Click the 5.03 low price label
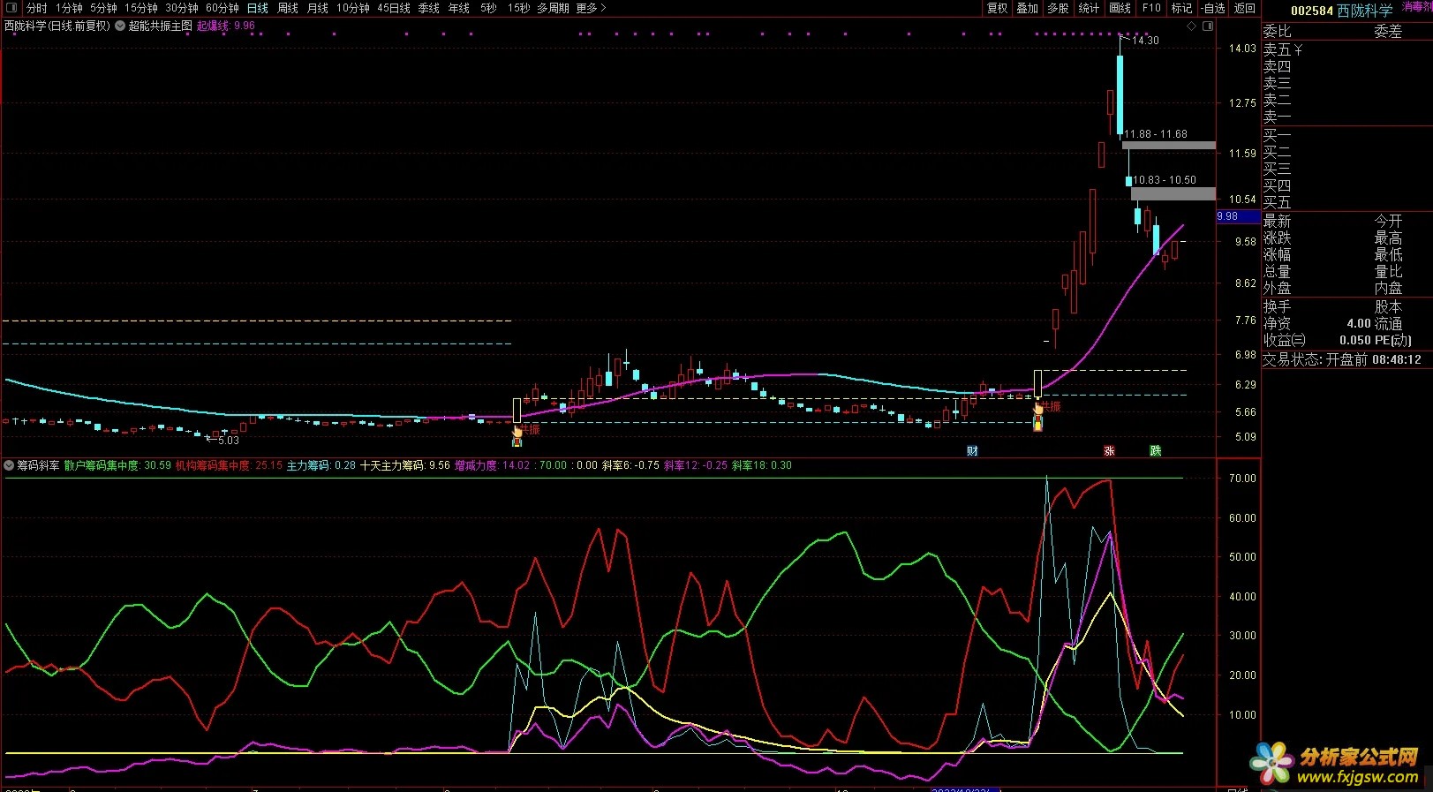Viewport: 1433px width, 792px height. tap(229, 441)
